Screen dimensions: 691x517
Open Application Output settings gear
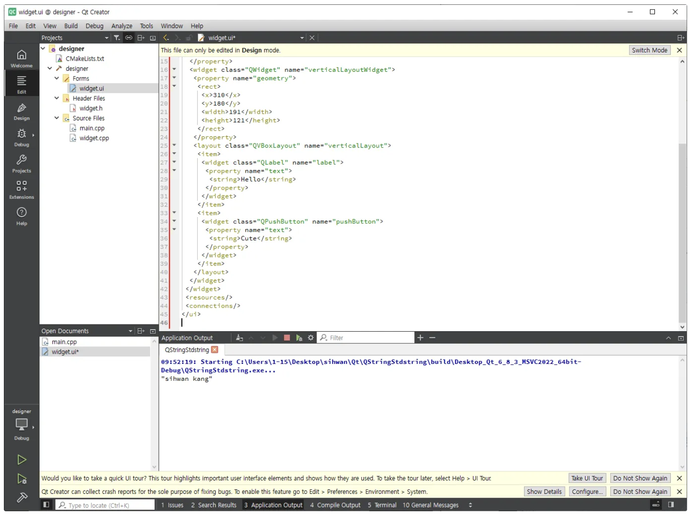(311, 338)
